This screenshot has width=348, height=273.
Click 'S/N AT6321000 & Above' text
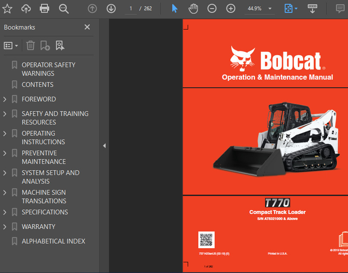pyautogui.click(x=277, y=219)
